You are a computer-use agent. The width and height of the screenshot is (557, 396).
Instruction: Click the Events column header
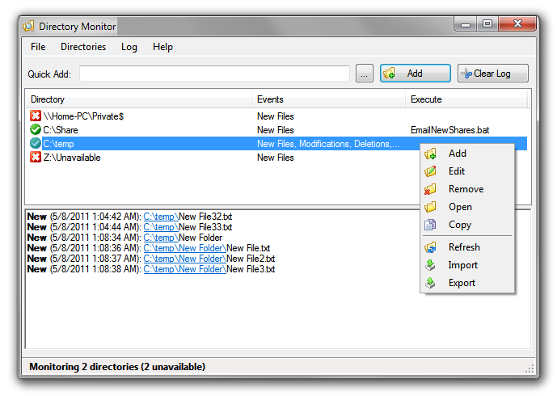click(328, 99)
